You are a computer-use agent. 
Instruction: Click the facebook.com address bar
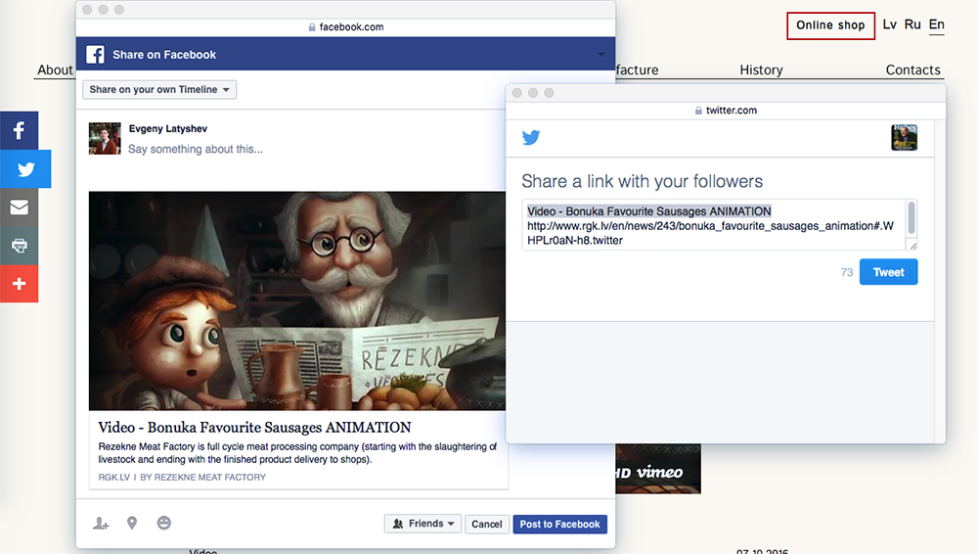(345, 26)
